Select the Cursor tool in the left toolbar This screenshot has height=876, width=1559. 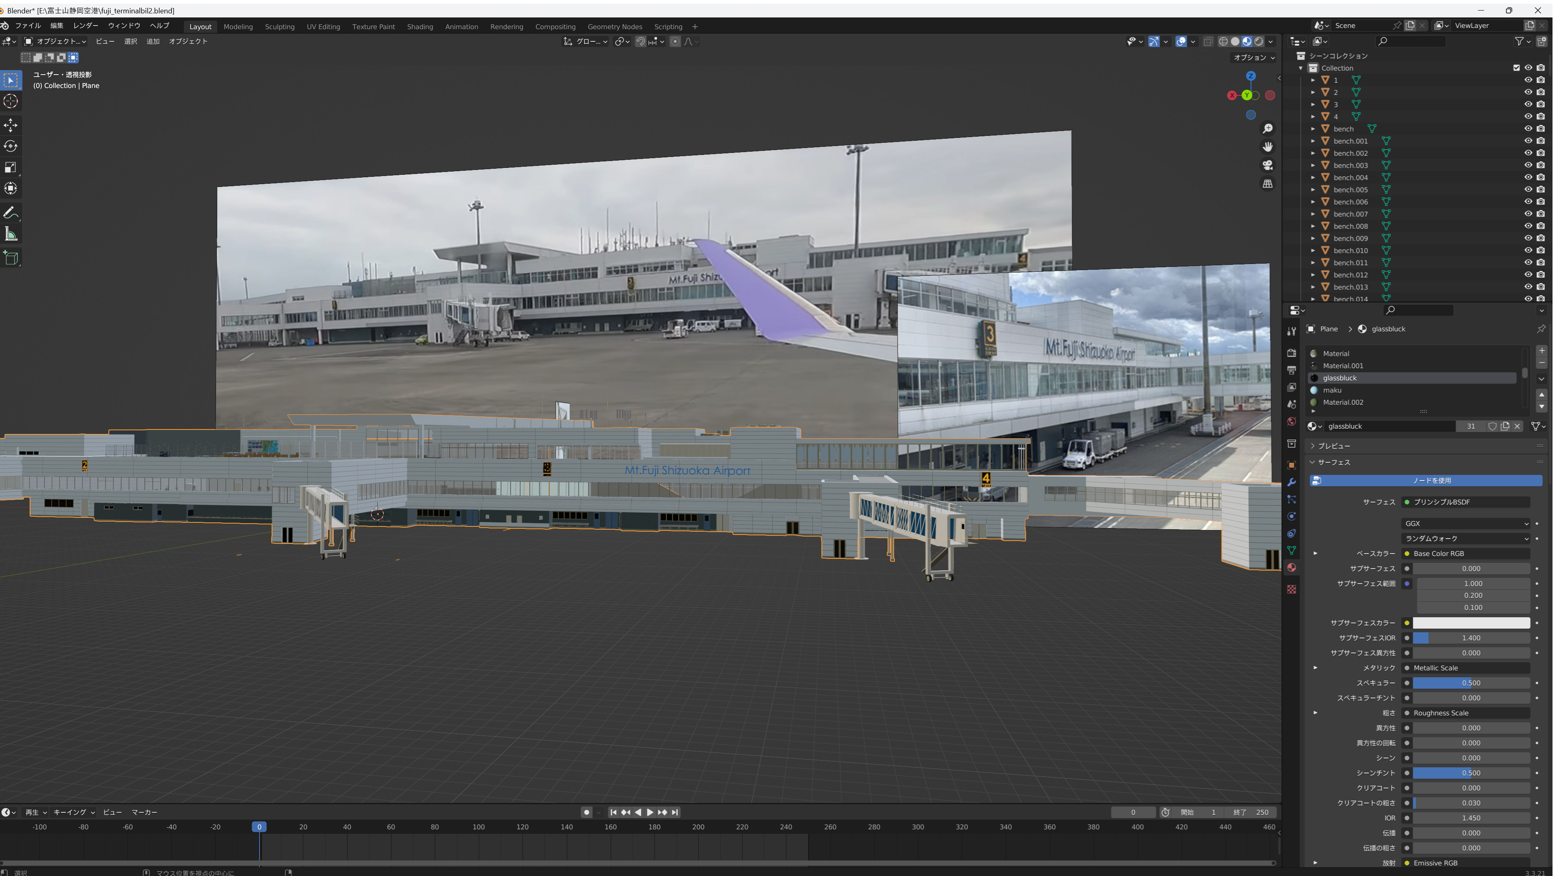pos(11,101)
